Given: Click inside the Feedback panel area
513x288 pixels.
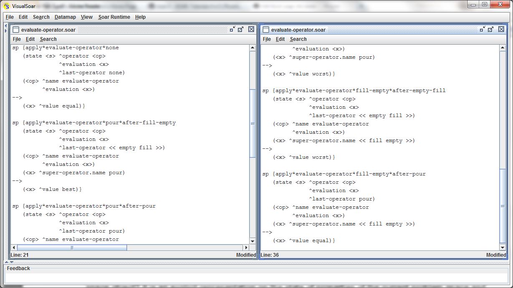Looking at the screenshot, I should tap(256, 277).
